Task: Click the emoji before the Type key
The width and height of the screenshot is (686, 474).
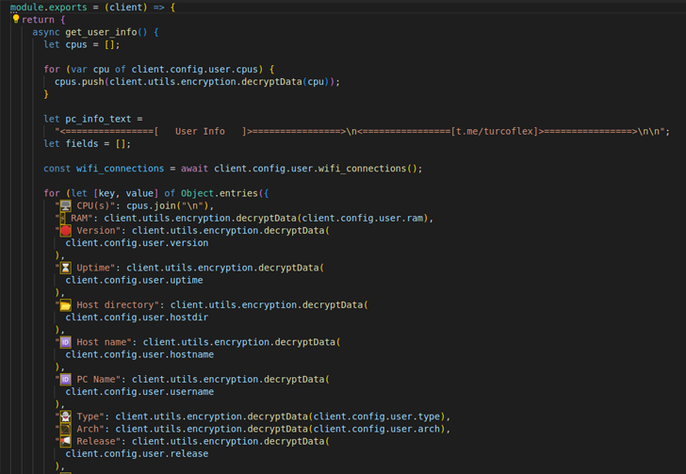Action: coord(65,417)
